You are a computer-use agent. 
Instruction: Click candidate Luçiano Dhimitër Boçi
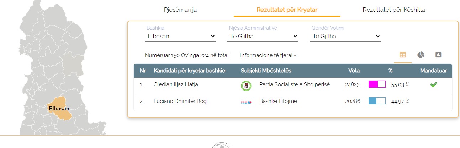(x=180, y=101)
